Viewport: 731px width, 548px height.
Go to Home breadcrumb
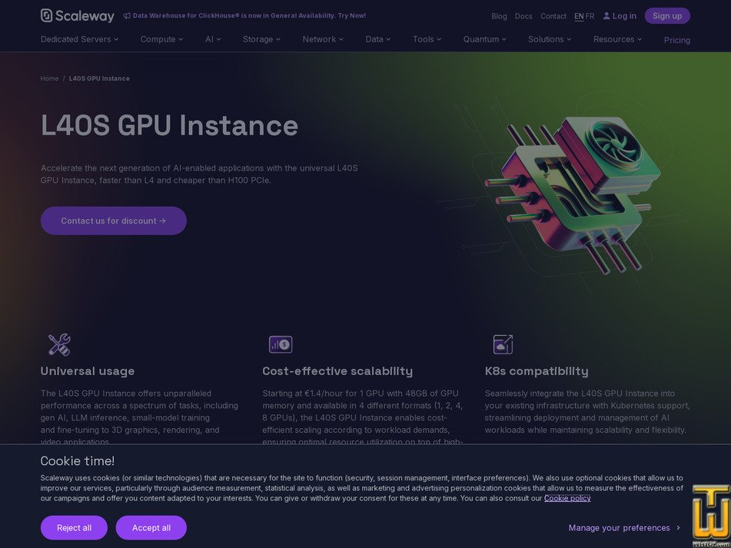(x=49, y=78)
